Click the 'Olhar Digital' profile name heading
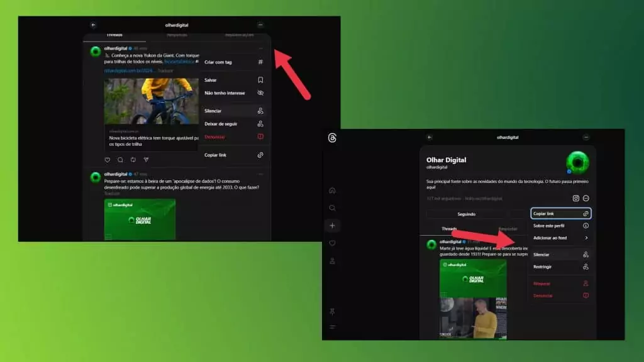The width and height of the screenshot is (644, 362). (446, 160)
